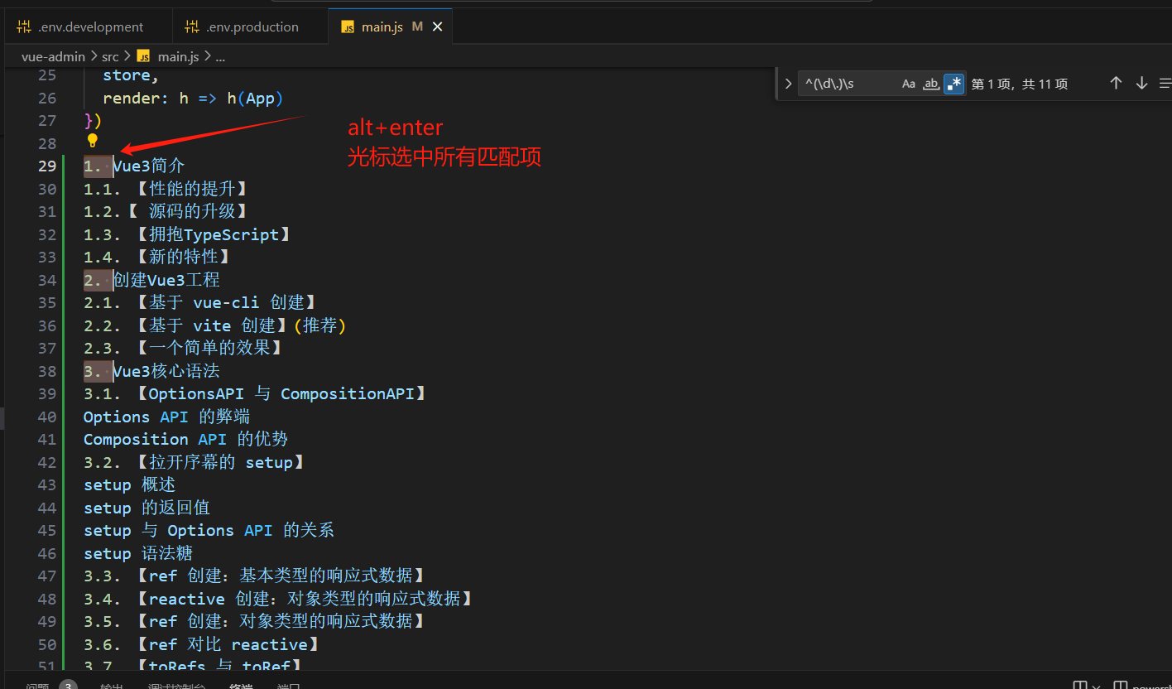Disable the regular expression search toggle
Viewport: 1172px width, 689px height.
click(x=954, y=84)
